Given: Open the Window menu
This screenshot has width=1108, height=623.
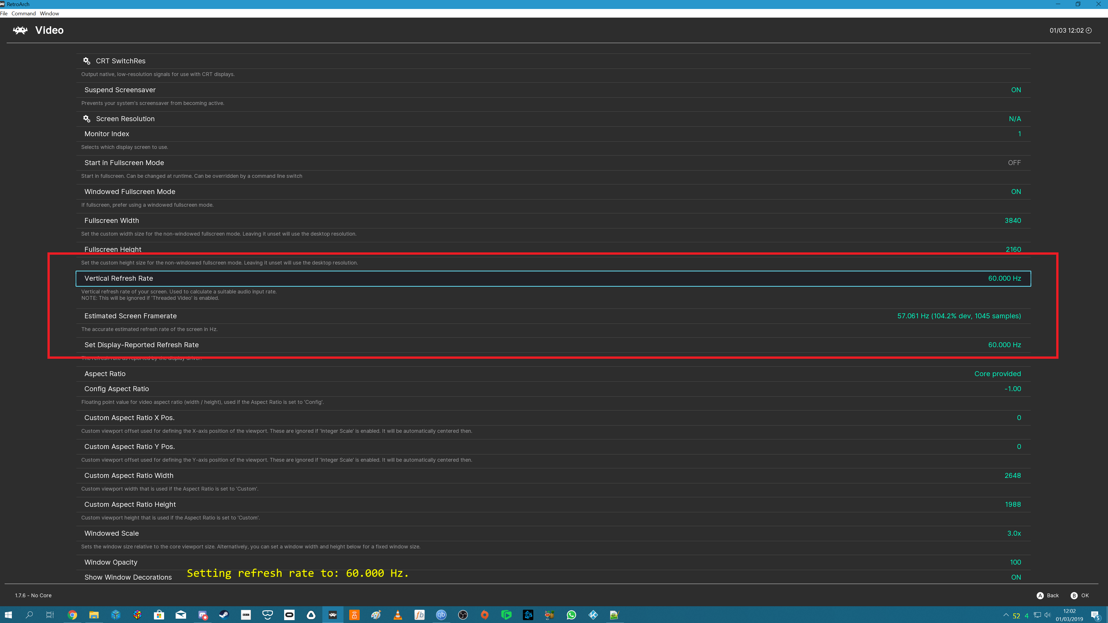Looking at the screenshot, I should [49, 13].
